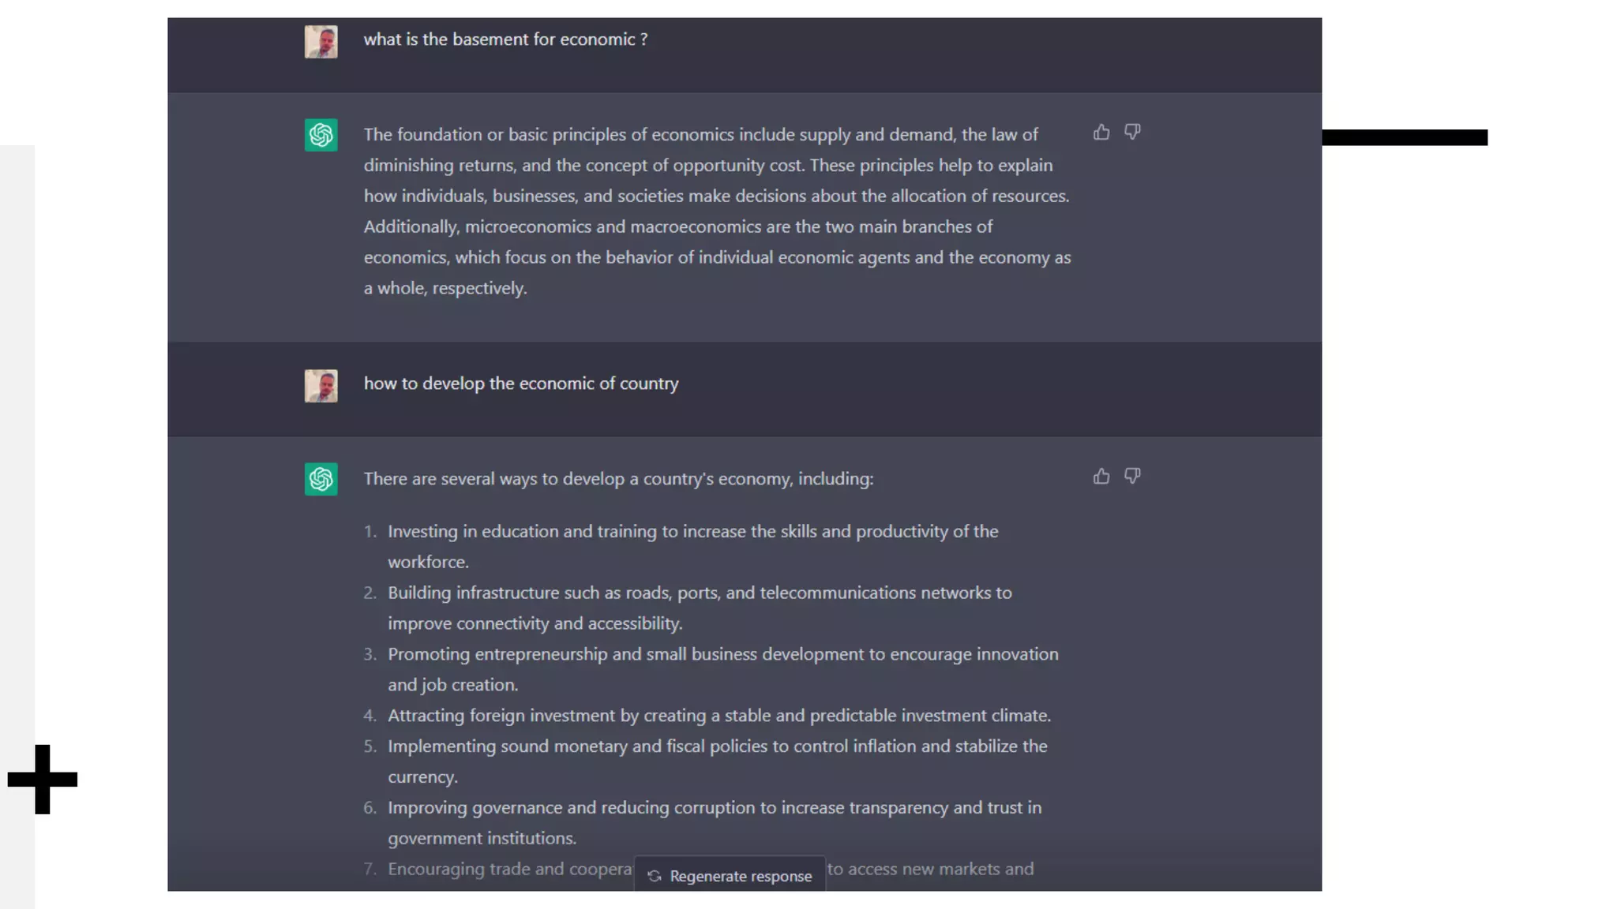Viewport: 1617px width, 909px height.
Task: Click the message "how to develop the economic of country"
Action: [521, 383]
